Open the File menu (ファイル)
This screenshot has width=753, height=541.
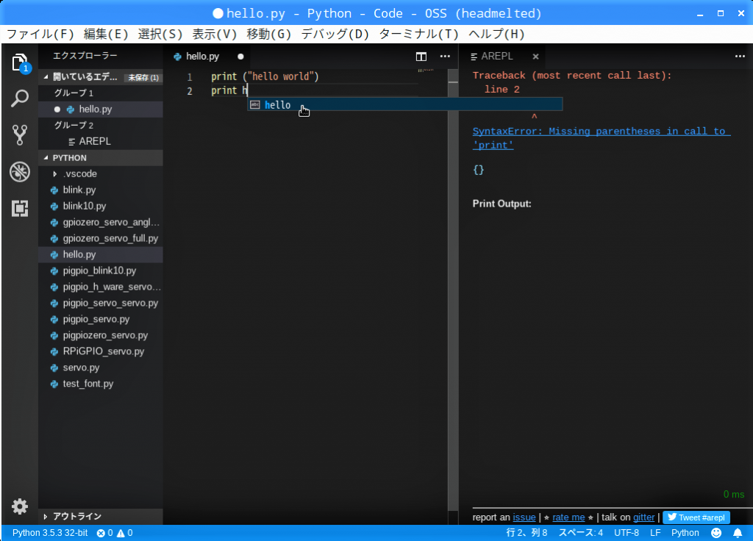(x=40, y=34)
